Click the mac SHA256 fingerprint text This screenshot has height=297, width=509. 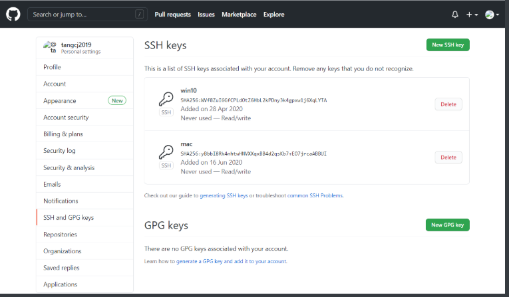[x=254, y=153]
